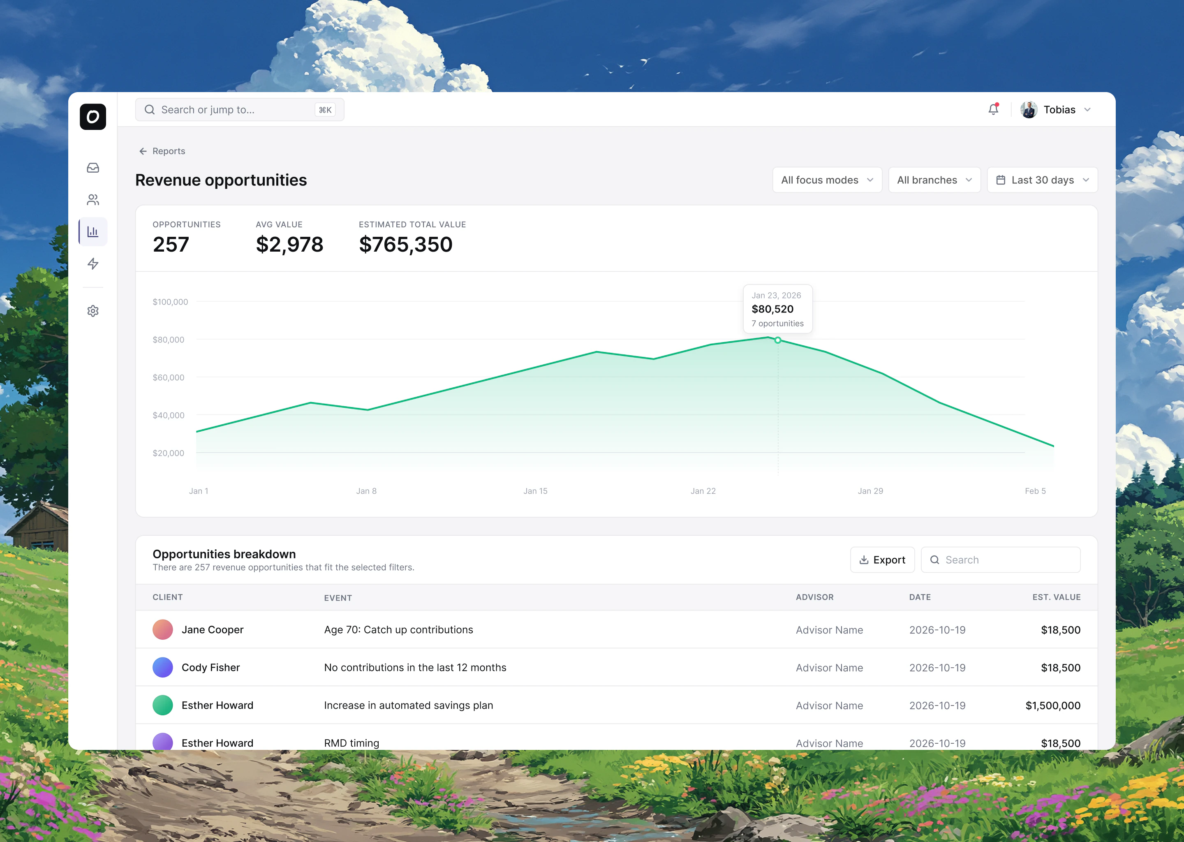1184x842 pixels.
Task: Click the $1,500,000 estimated value
Action: tap(1053, 706)
